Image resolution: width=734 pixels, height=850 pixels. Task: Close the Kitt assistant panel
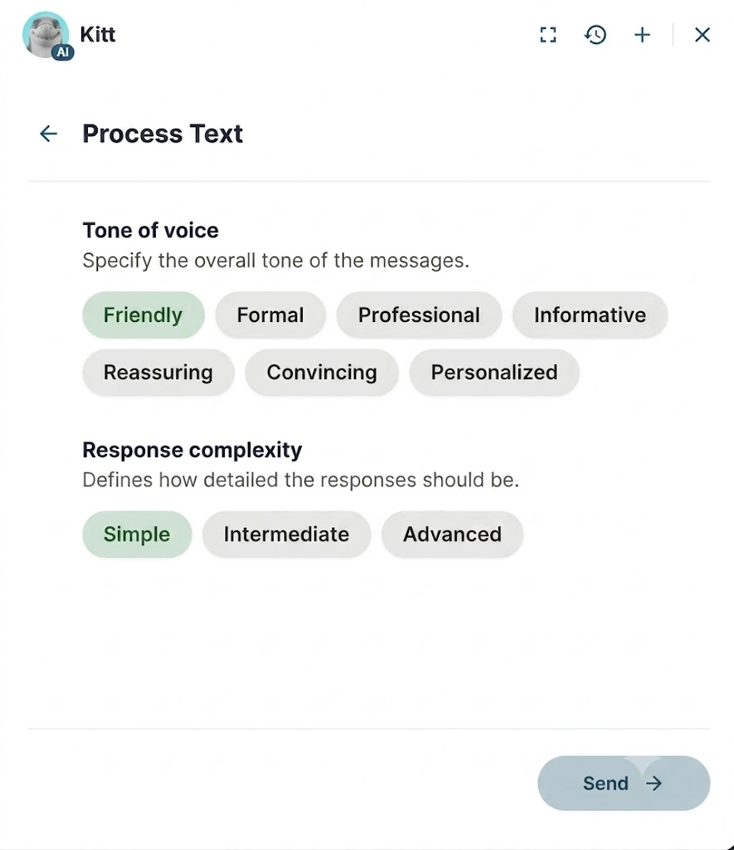click(x=702, y=35)
